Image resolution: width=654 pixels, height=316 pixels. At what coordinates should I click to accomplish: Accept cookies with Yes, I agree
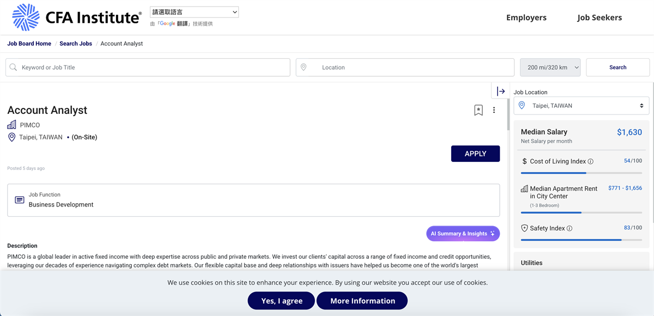(x=281, y=301)
